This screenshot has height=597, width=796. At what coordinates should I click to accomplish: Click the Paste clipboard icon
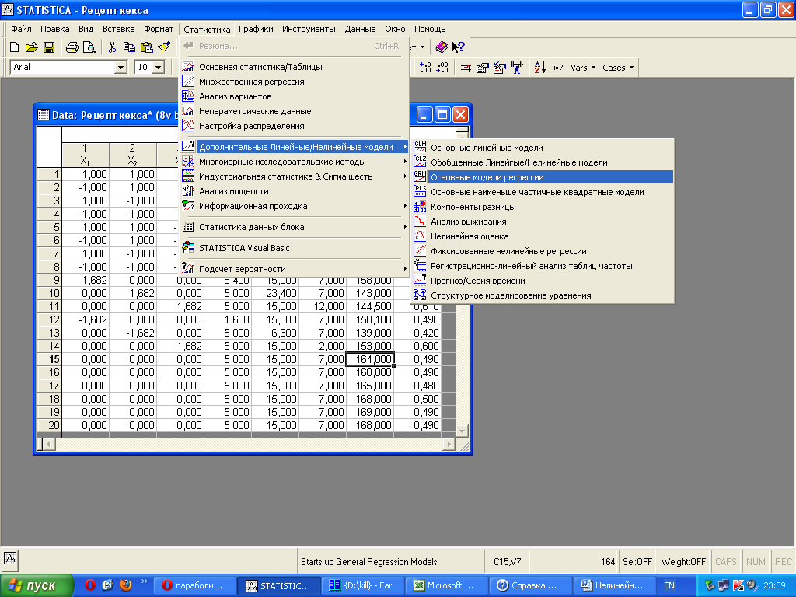coord(147,47)
